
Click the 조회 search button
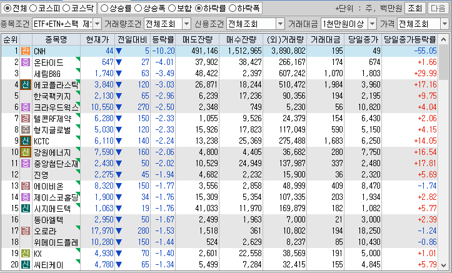(415, 8)
